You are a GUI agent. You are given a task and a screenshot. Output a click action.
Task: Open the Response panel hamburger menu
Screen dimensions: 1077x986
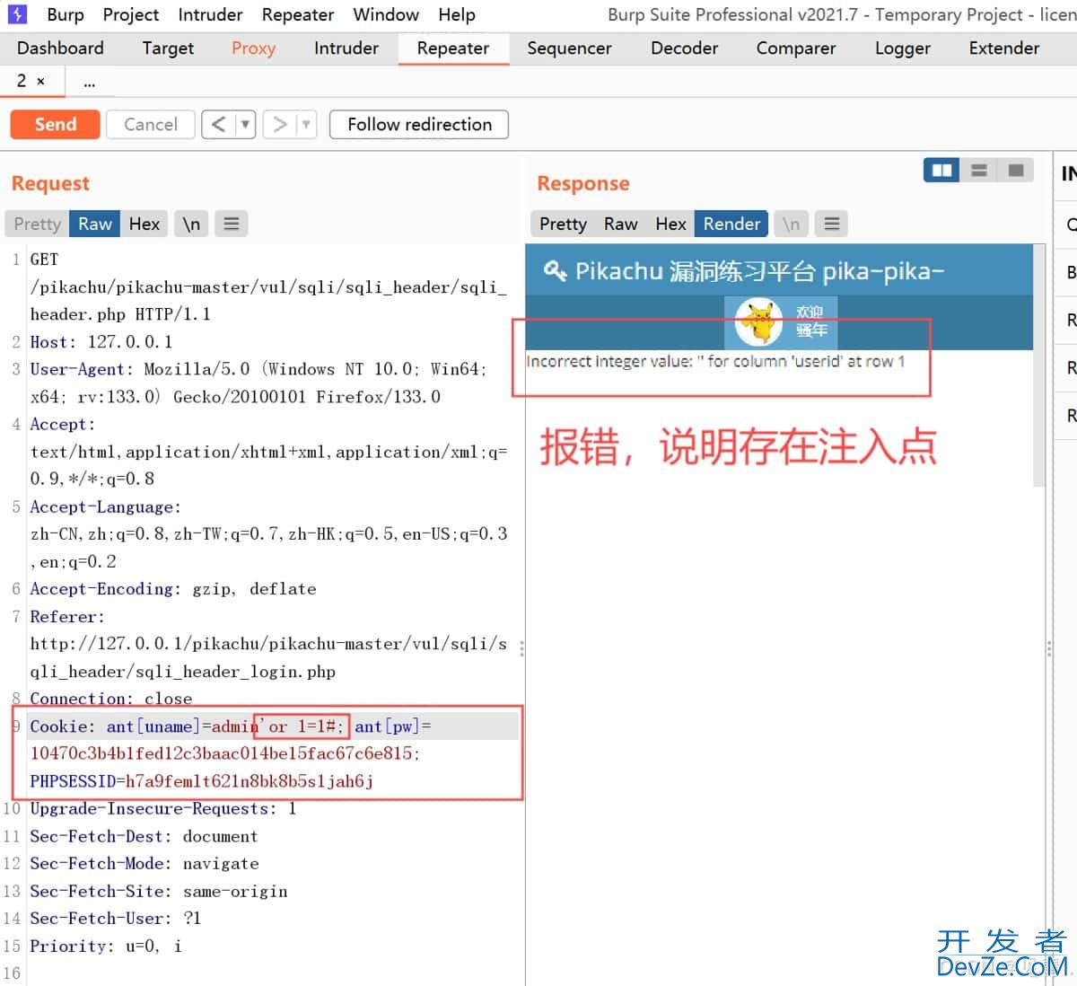[830, 223]
